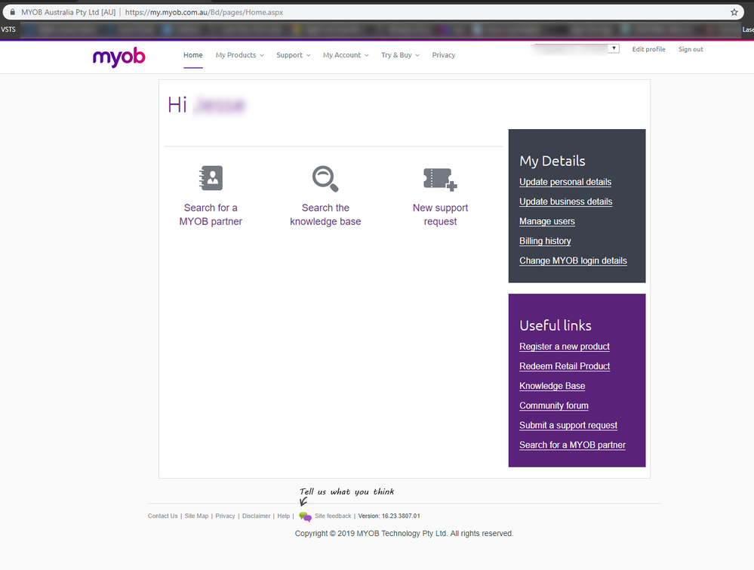Click the site feedback speech bubble icon
The width and height of the screenshot is (754, 570).
[305, 516]
